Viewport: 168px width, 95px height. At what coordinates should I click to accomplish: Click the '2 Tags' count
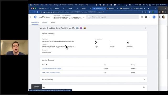[x=96, y=44]
